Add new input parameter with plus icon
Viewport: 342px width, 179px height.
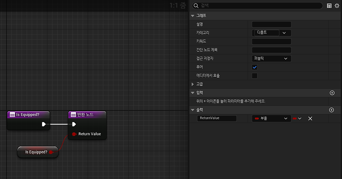coord(332,93)
